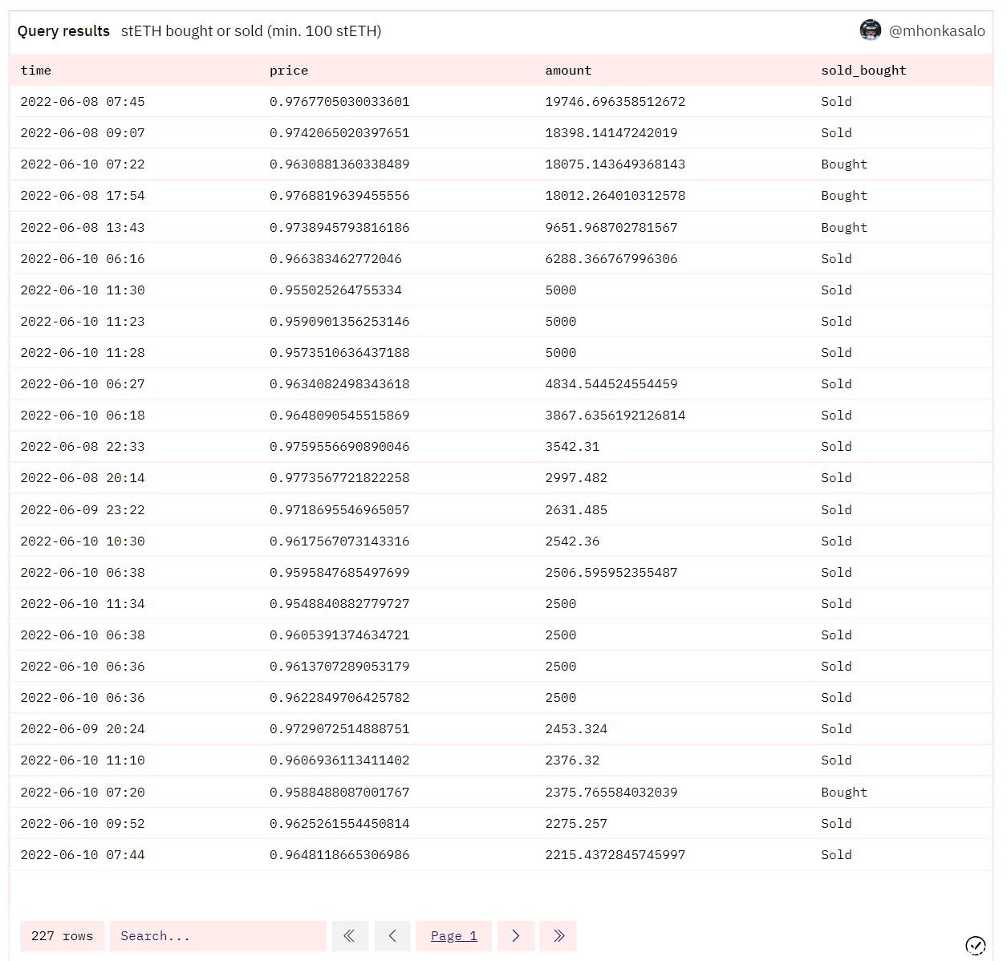Screen dimensions: 1007x961
Task: Select amount cell 19746.696358512672
Action: tap(615, 102)
